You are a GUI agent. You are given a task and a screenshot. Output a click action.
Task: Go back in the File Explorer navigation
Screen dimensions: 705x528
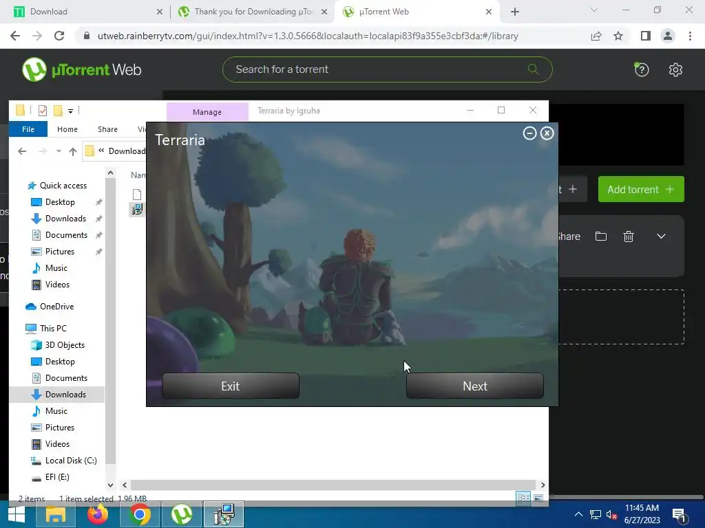point(22,151)
